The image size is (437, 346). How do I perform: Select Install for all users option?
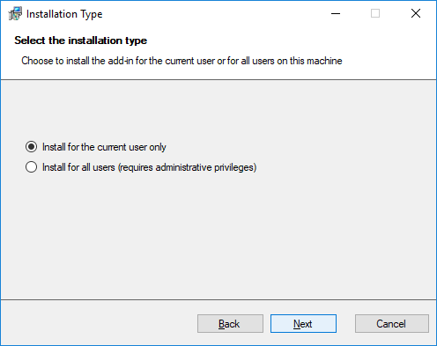(32, 167)
